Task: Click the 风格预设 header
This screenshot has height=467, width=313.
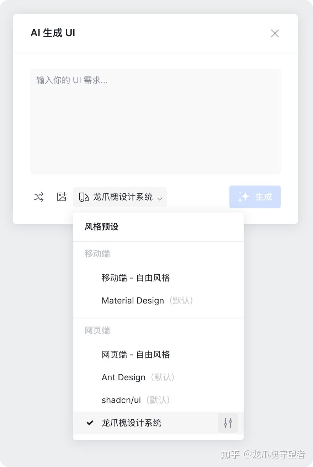Action: pos(102,227)
